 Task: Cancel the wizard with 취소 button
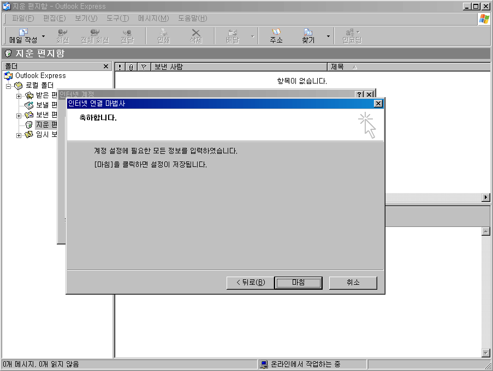pyautogui.click(x=353, y=283)
